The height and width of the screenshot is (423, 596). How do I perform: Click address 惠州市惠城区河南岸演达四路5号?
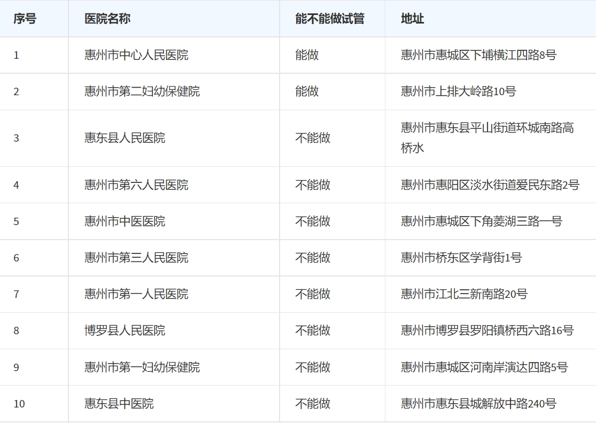[485, 367]
